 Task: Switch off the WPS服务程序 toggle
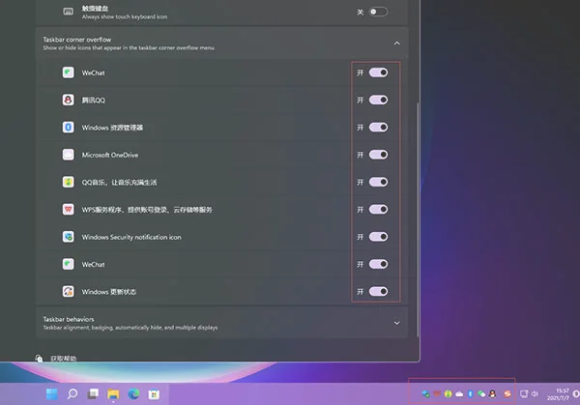(x=378, y=209)
